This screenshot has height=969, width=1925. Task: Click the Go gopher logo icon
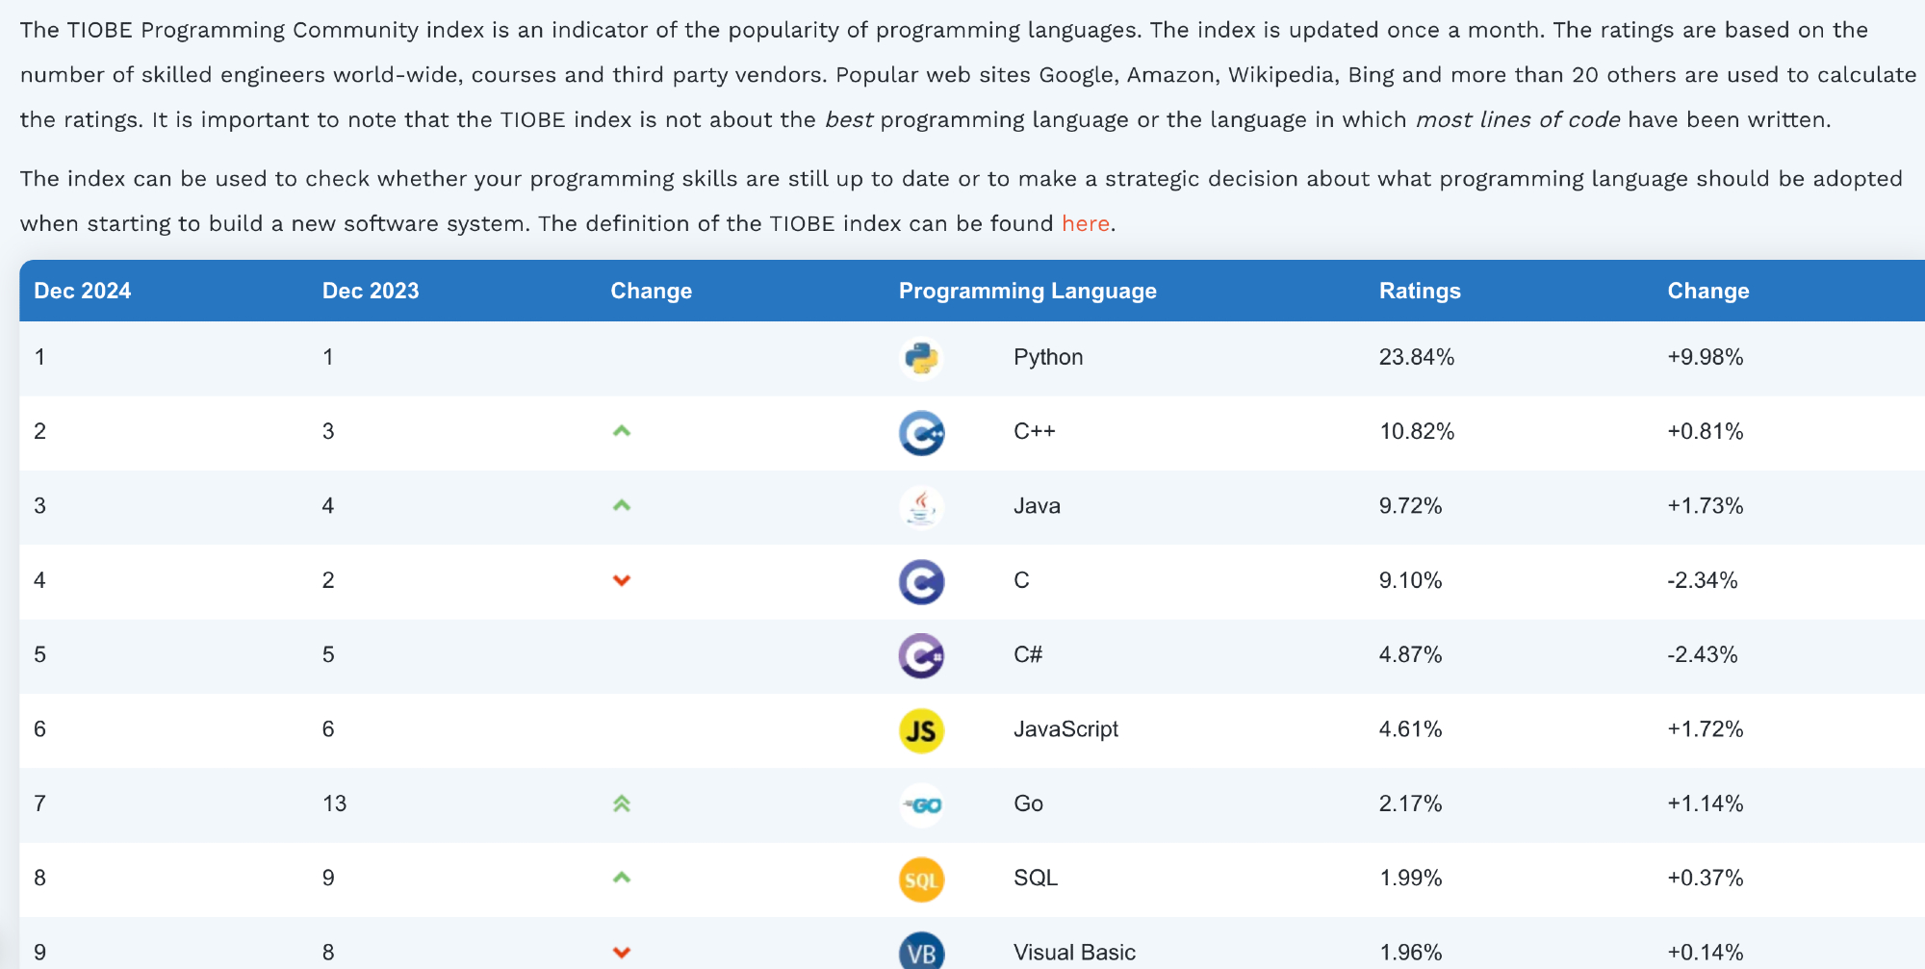(x=921, y=804)
